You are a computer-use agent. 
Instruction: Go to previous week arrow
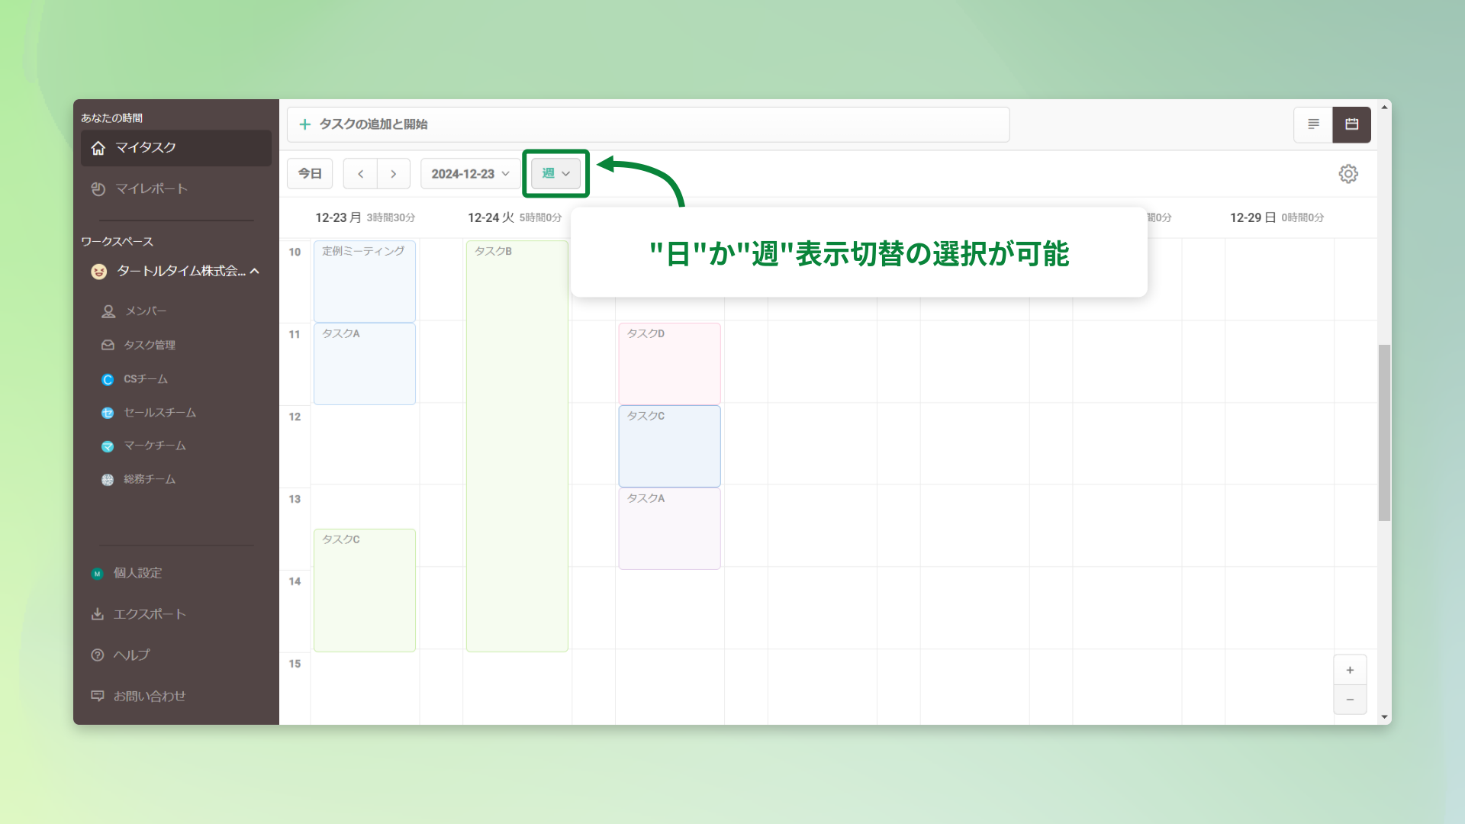pyautogui.click(x=360, y=174)
